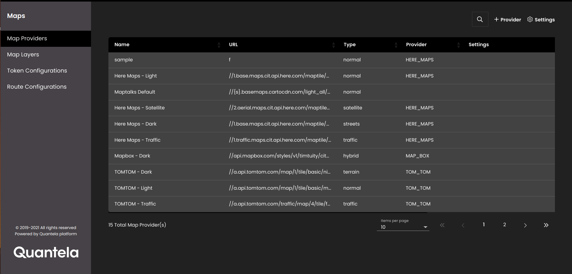Select Maptalks Default row
572x274 pixels.
coord(332,92)
